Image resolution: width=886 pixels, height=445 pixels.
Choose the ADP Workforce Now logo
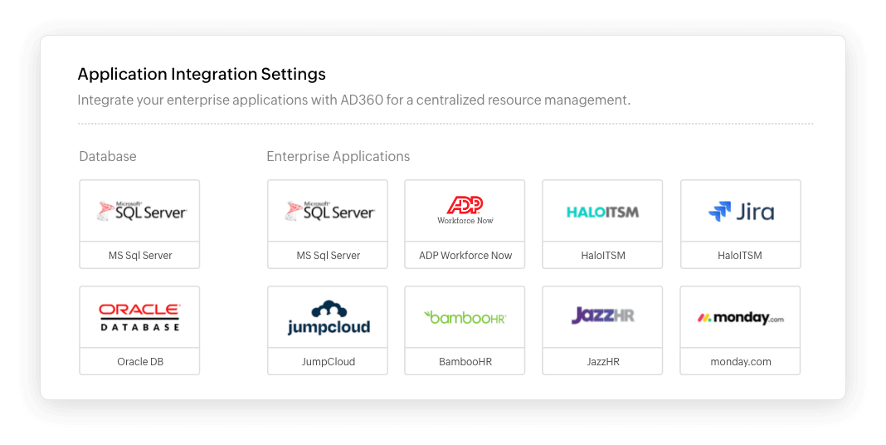tap(465, 210)
